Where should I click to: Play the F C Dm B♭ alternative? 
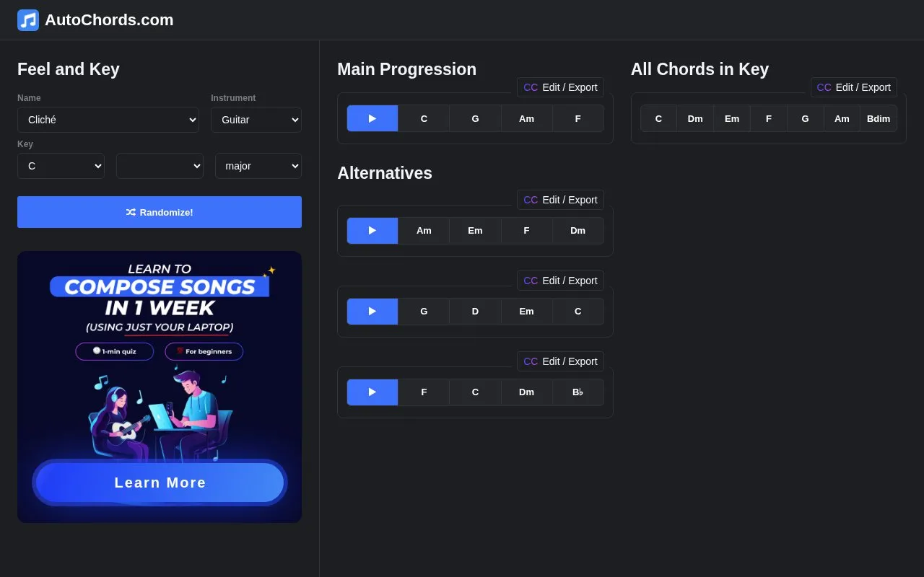pos(372,392)
